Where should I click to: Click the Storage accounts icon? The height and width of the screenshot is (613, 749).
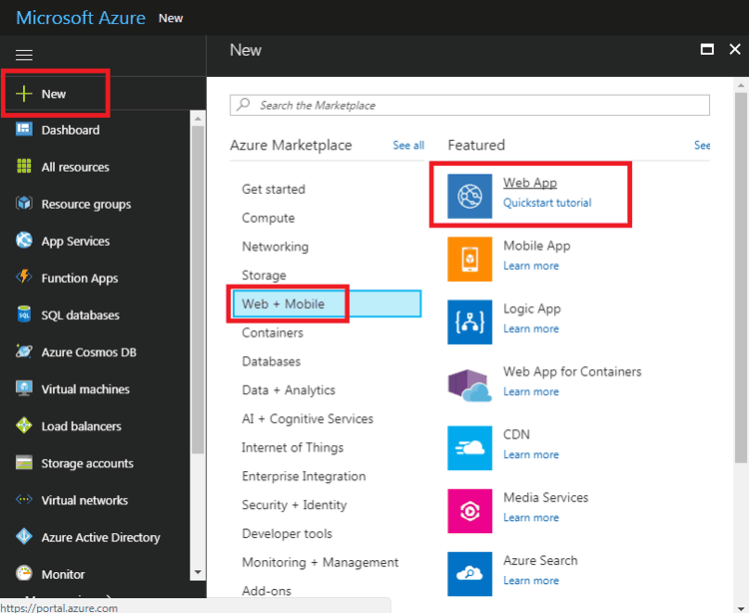click(24, 462)
